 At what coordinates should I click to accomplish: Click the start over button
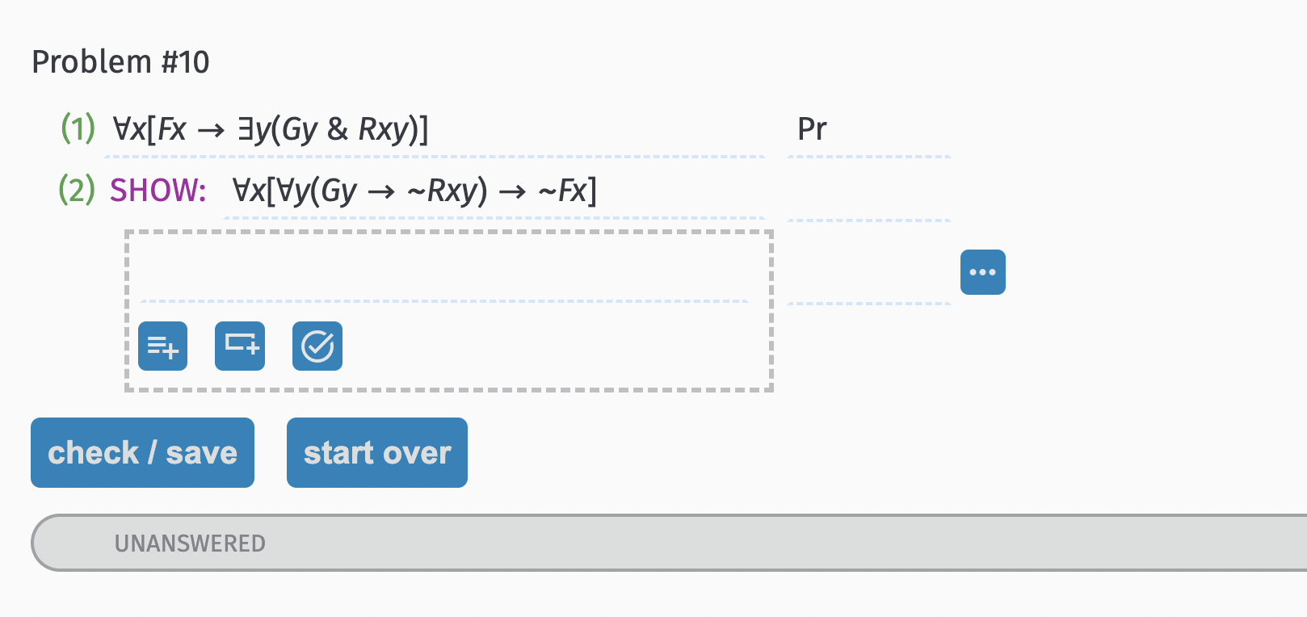pyautogui.click(x=376, y=452)
